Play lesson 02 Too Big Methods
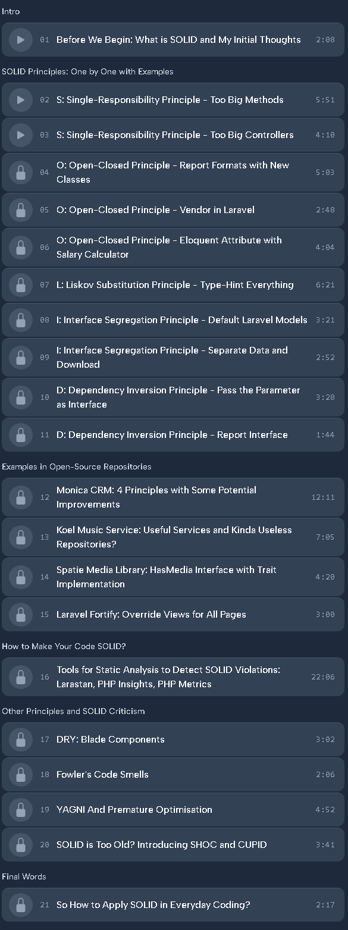The height and width of the screenshot is (930, 348). (20, 100)
